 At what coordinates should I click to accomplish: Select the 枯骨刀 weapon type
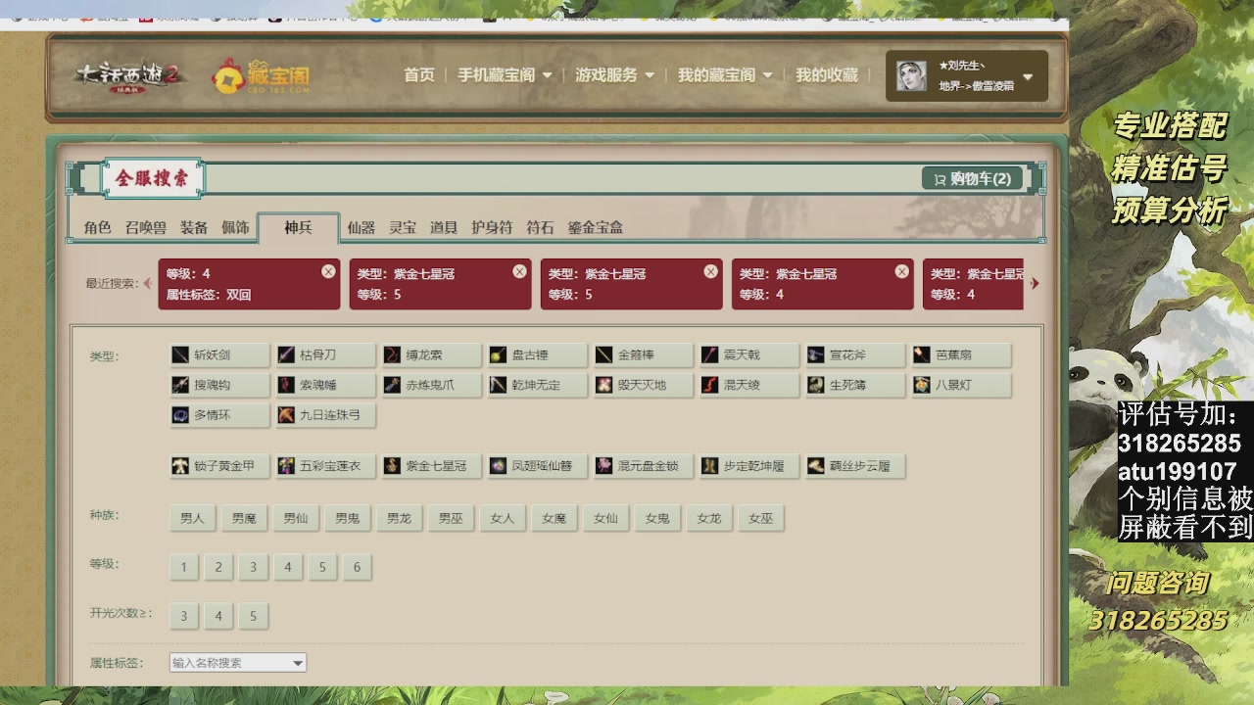325,355
